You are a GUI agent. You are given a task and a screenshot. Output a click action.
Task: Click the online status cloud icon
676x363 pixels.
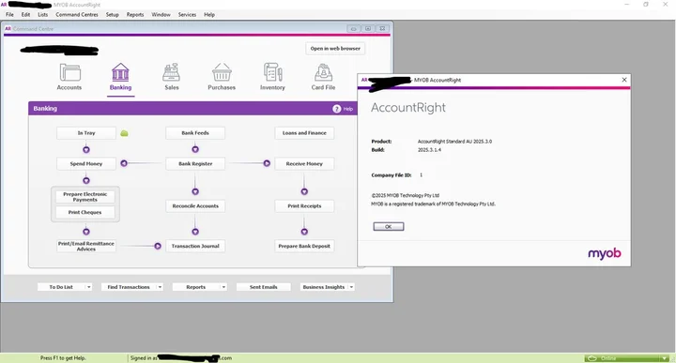591,358
